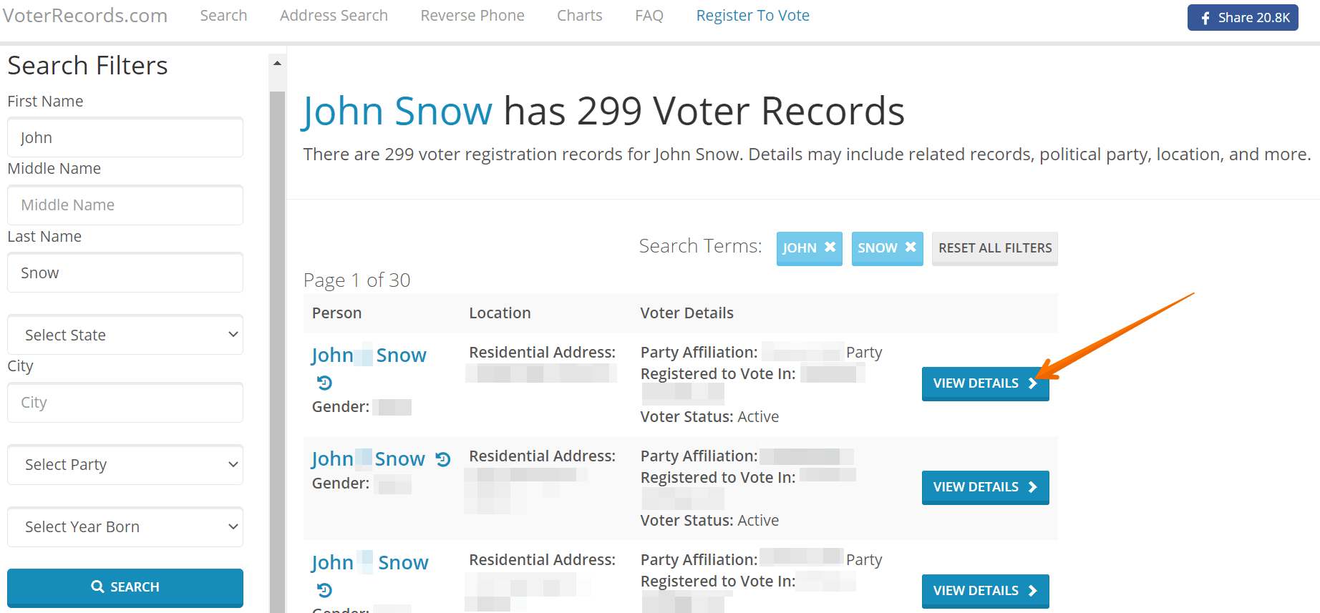The width and height of the screenshot is (1320, 613).
Task: Open the Select State dropdown
Action: pyautogui.click(x=125, y=335)
